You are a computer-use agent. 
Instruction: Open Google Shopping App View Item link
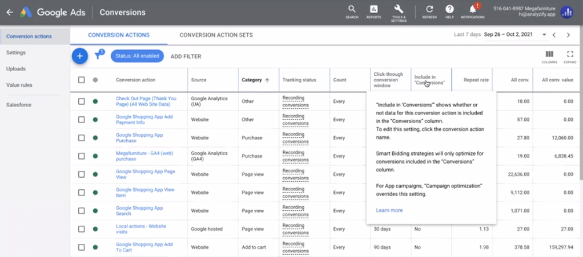tap(145, 193)
